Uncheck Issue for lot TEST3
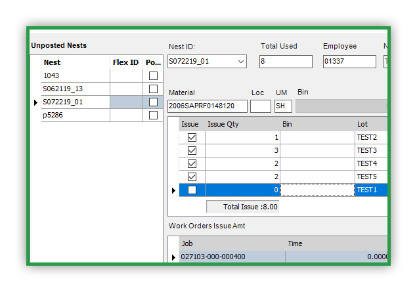The height and width of the screenshot is (292, 417). [192, 151]
